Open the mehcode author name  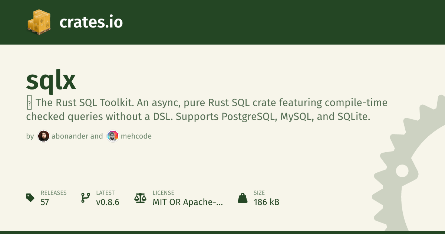point(136,136)
